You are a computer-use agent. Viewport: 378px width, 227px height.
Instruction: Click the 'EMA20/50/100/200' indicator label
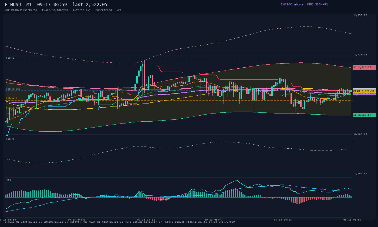(55, 10)
